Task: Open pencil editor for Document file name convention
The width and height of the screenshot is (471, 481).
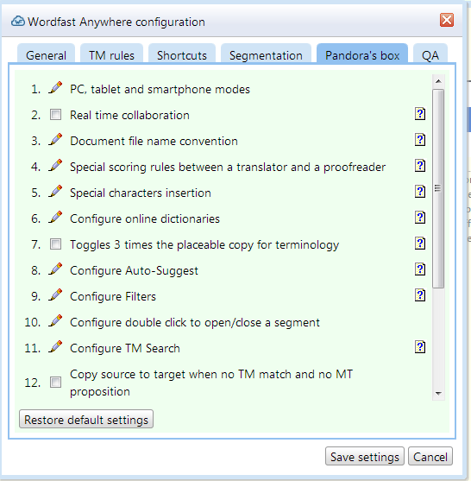Action: (x=55, y=140)
